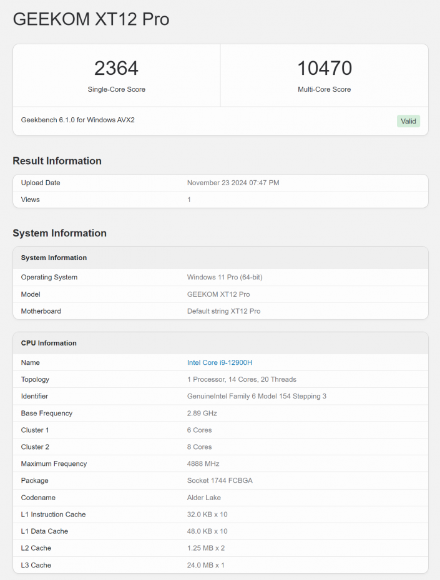Click the Views count value
Image resolution: width=440 pixels, height=580 pixels.
tap(189, 200)
